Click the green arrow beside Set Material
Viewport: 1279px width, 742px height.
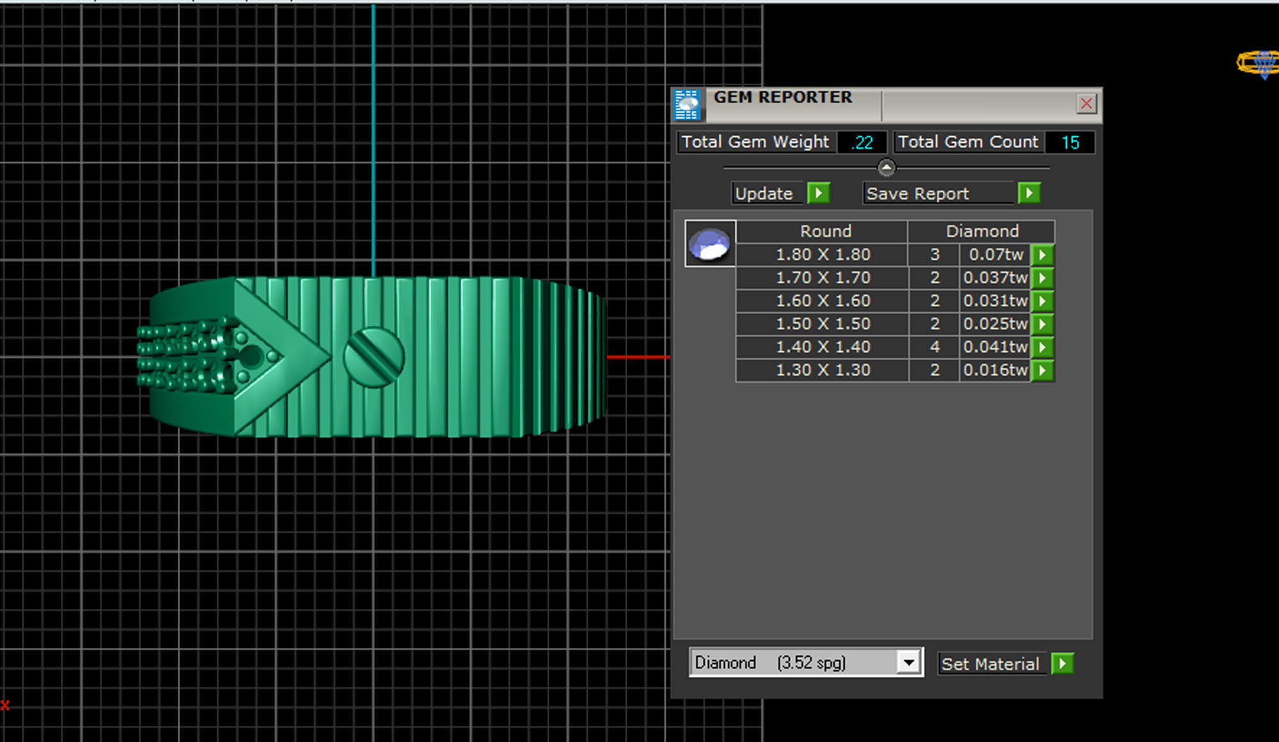tap(1062, 663)
